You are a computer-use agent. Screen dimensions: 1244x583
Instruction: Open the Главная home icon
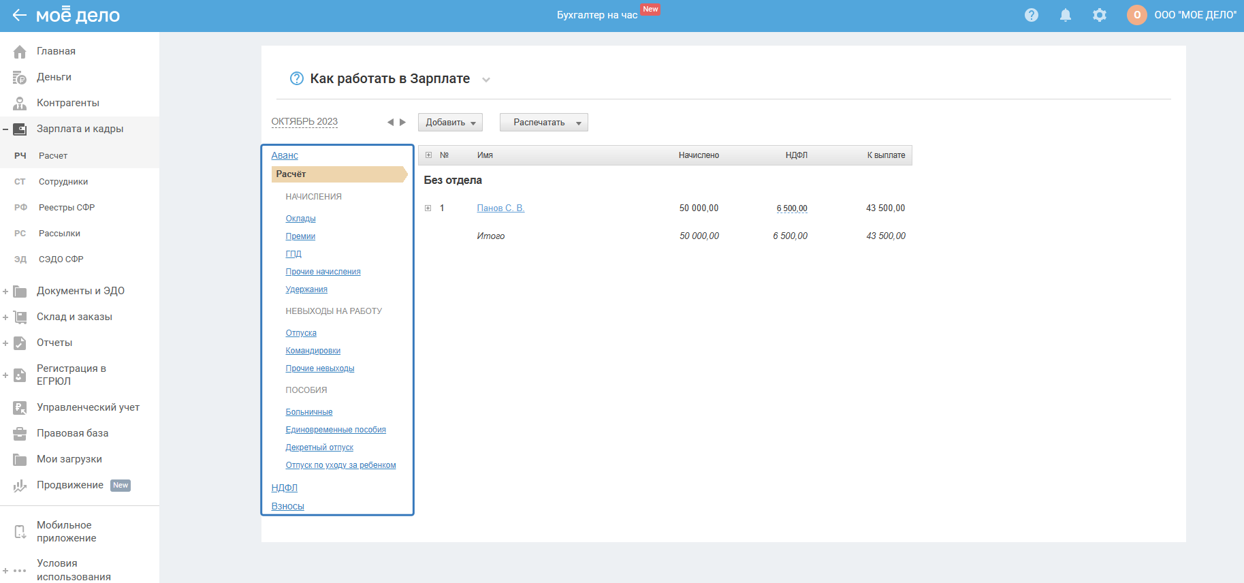point(20,52)
